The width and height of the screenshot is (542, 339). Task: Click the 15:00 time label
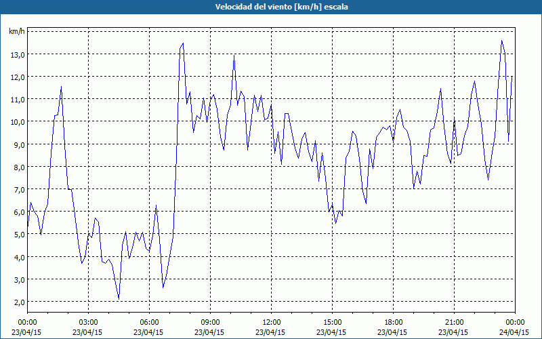click(x=332, y=323)
